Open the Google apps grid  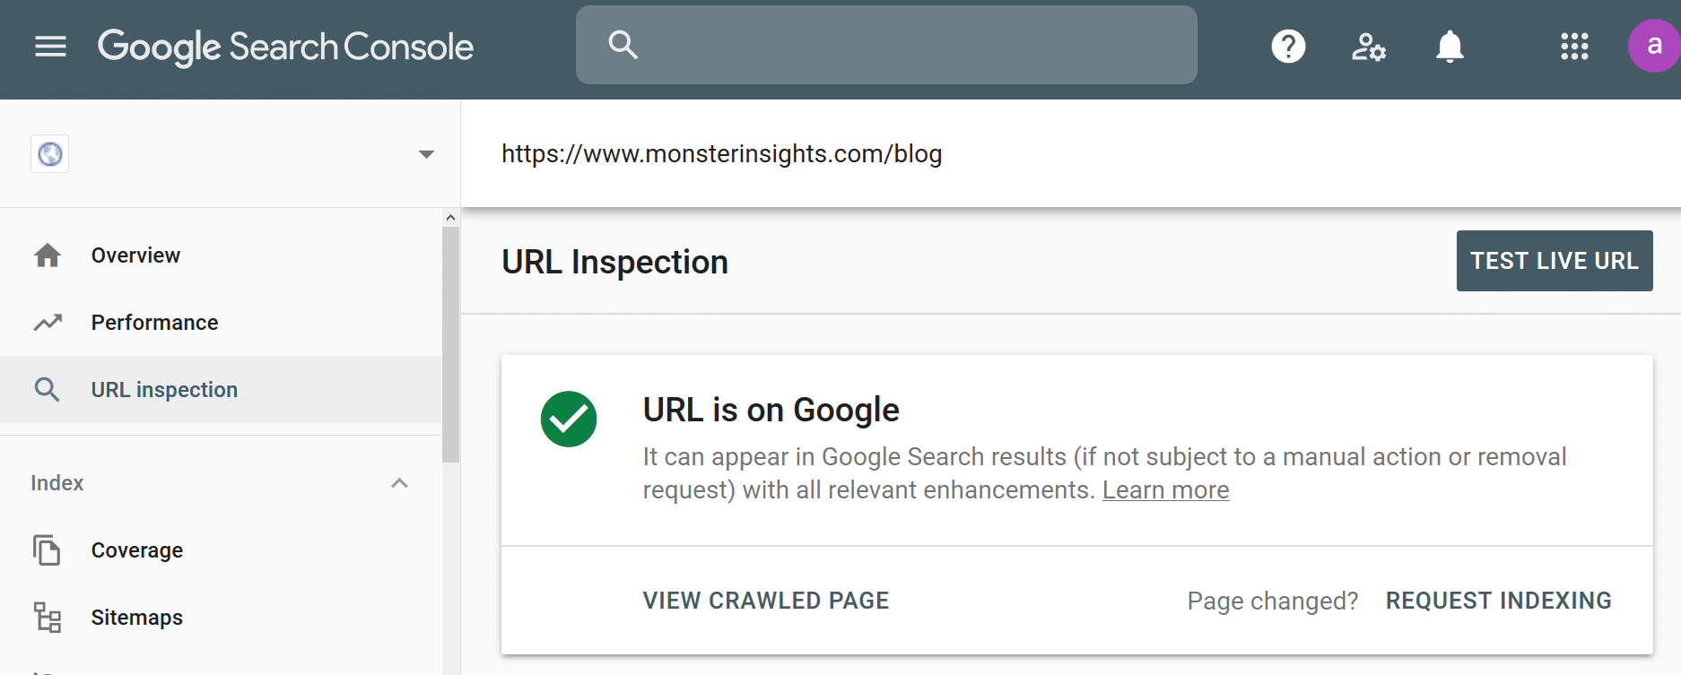pos(1574,47)
